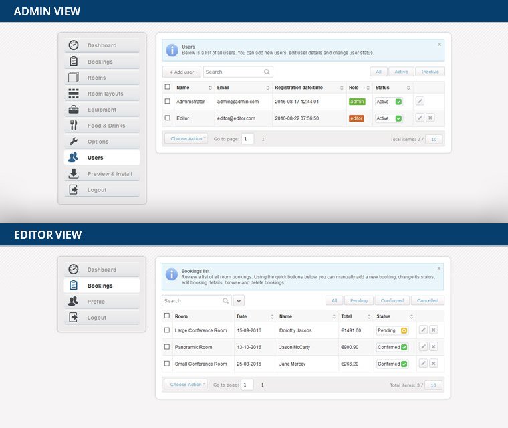Click Go to page field in bookings table
Viewport: 508px width, 428px height.
(247, 385)
